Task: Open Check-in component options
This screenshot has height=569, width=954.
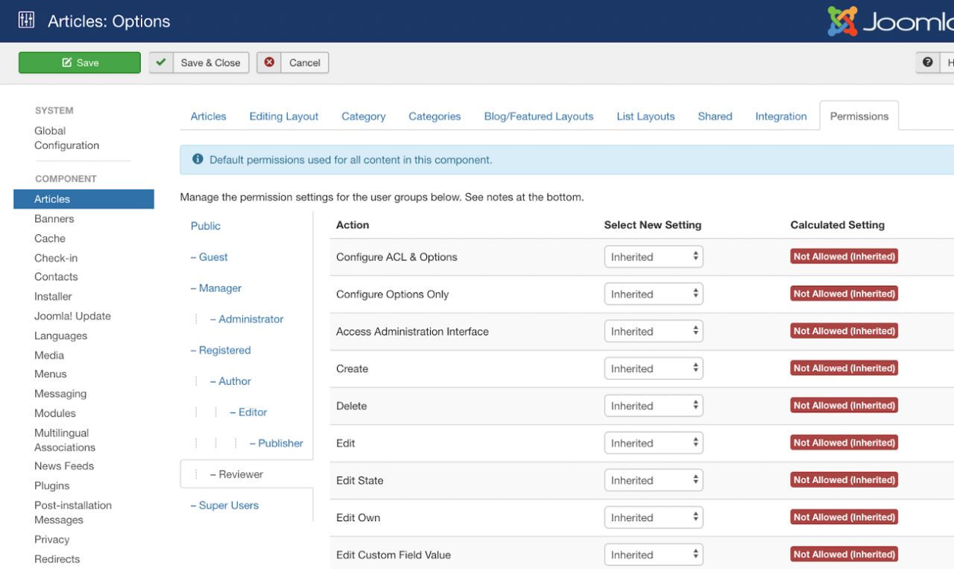Action: [x=56, y=258]
